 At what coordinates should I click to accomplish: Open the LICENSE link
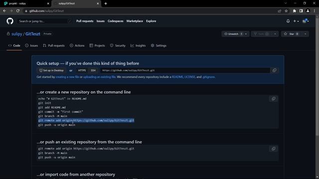(189, 77)
